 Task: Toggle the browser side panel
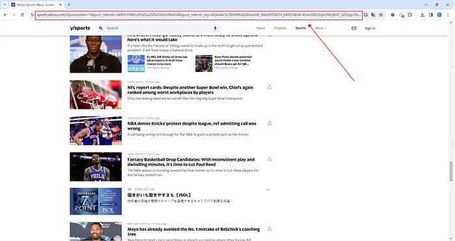(431, 15)
